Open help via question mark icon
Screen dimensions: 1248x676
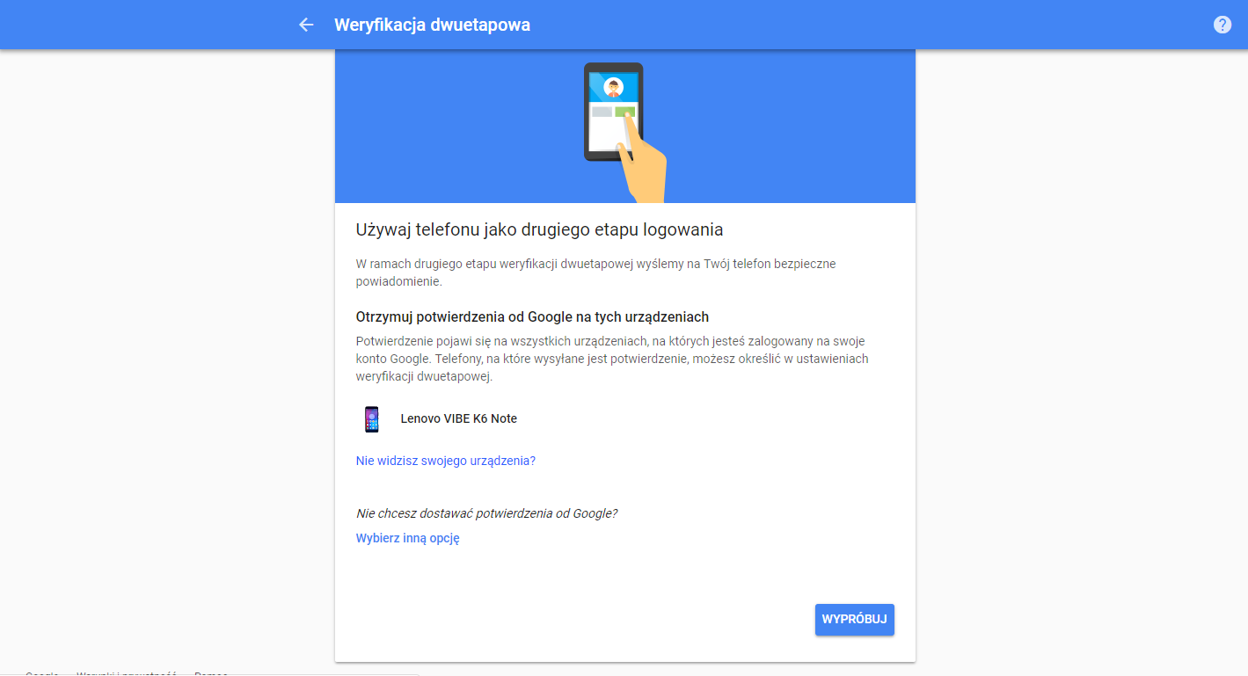click(1222, 25)
